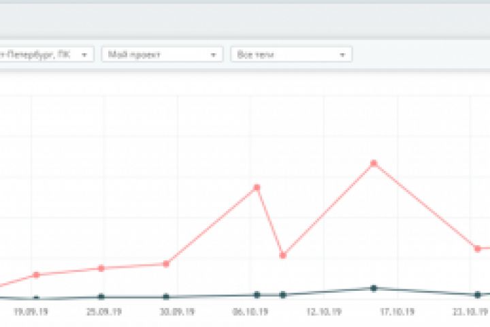Image resolution: width=490 pixels, height=327 pixels.
Task: Select red data point above 25.09.19
Action: [101, 268]
